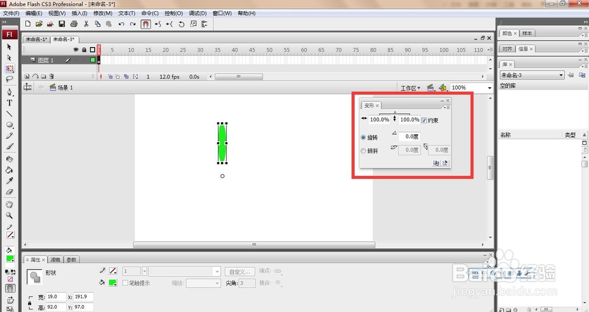Click the Undo toolbar icon
589x312 pixels.
pyautogui.click(x=121, y=24)
